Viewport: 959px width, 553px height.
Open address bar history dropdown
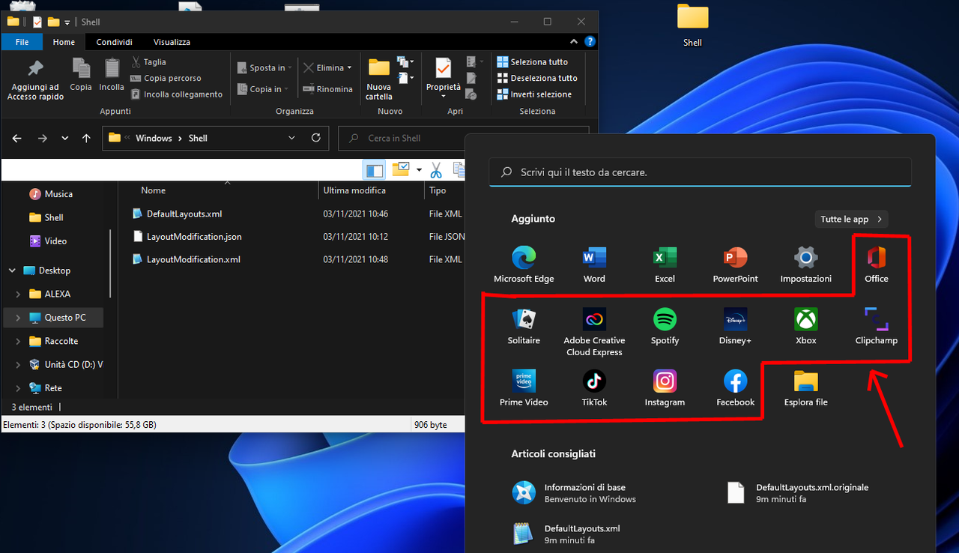(x=292, y=138)
